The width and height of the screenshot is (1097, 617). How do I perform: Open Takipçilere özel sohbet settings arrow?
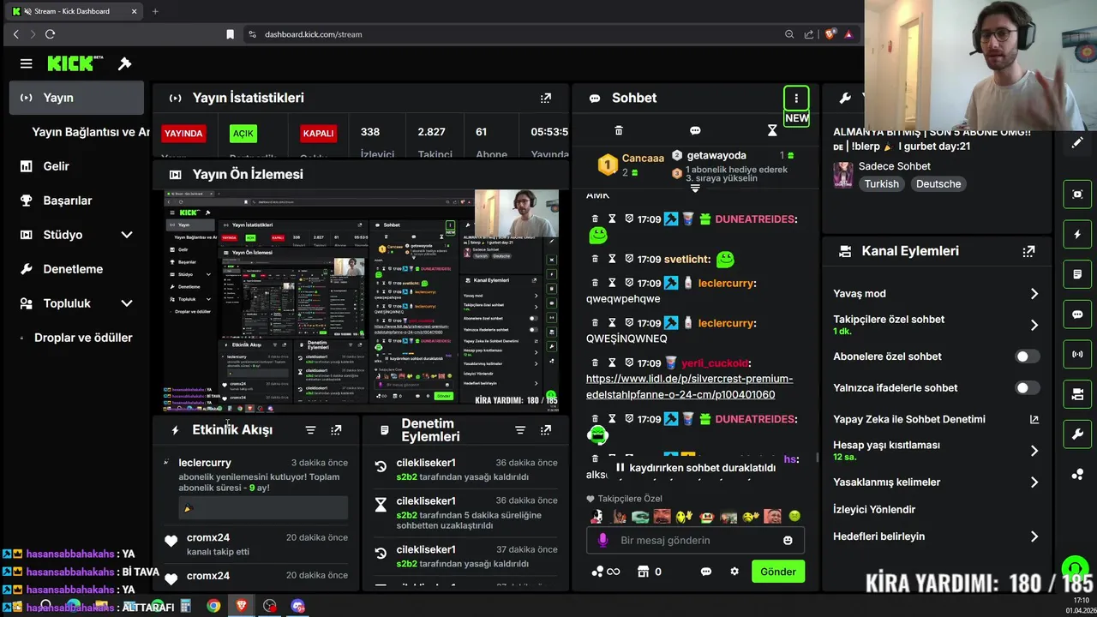(1034, 325)
